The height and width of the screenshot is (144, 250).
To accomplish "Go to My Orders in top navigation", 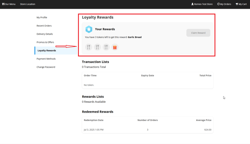I will pos(224,4).
